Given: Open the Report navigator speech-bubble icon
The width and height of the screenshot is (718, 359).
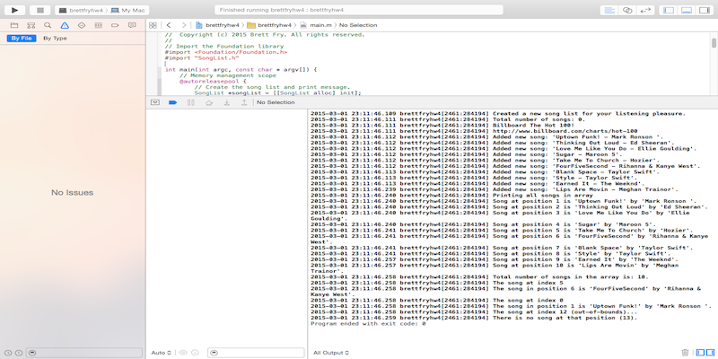Looking at the screenshot, I should [x=132, y=25].
